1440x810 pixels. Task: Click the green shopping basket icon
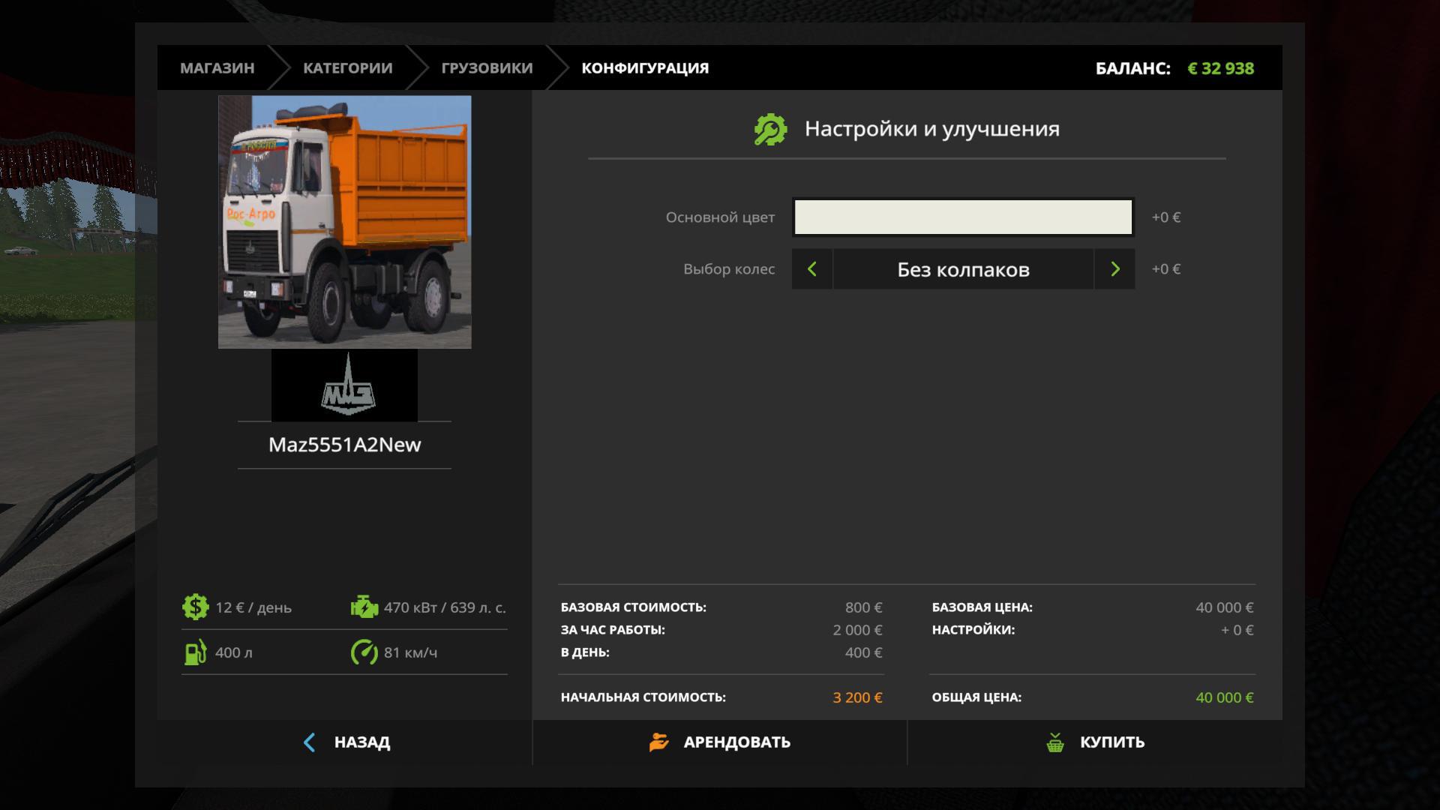point(1055,742)
